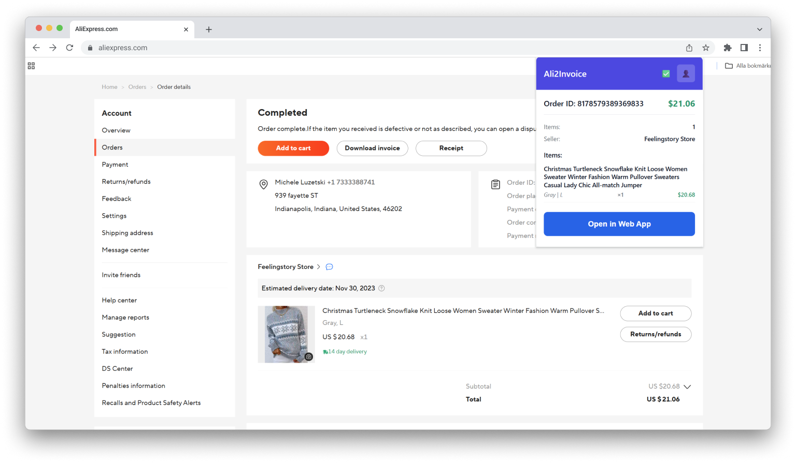
Task: Select Orders in the account sidebar
Action: pos(112,147)
